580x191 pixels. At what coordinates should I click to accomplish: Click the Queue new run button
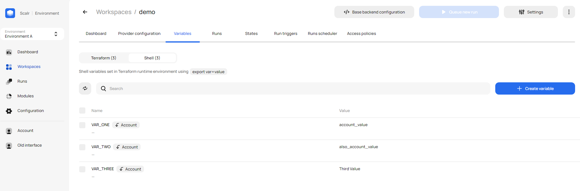459,12
